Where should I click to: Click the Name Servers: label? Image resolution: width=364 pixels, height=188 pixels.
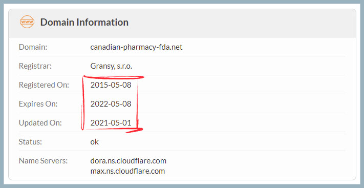click(x=43, y=160)
